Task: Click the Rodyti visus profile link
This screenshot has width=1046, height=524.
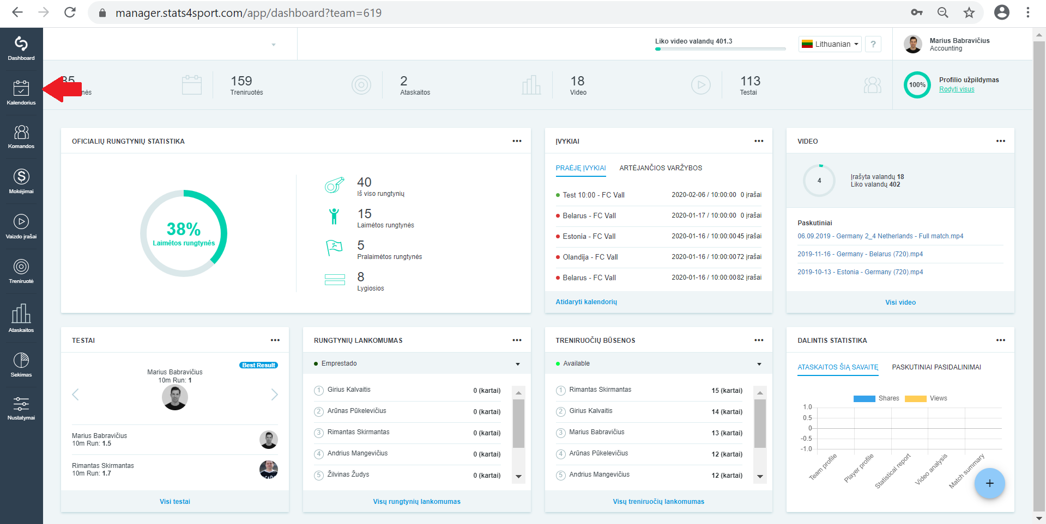Action: pos(957,89)
